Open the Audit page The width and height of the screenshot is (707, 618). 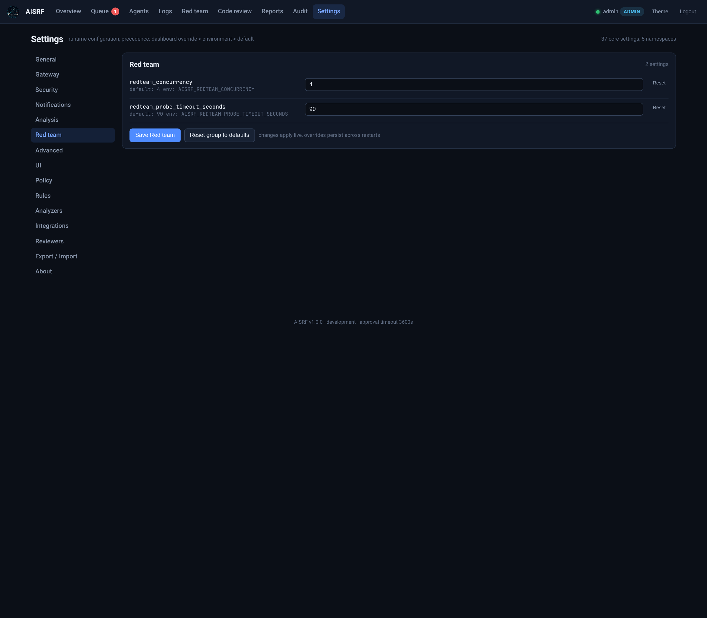tap(300, 11)
